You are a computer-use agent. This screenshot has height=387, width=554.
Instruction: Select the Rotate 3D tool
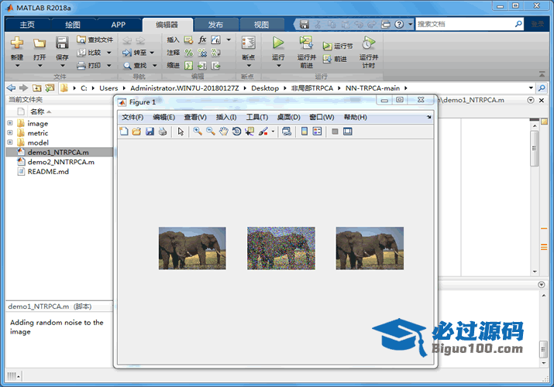[236, 132]
